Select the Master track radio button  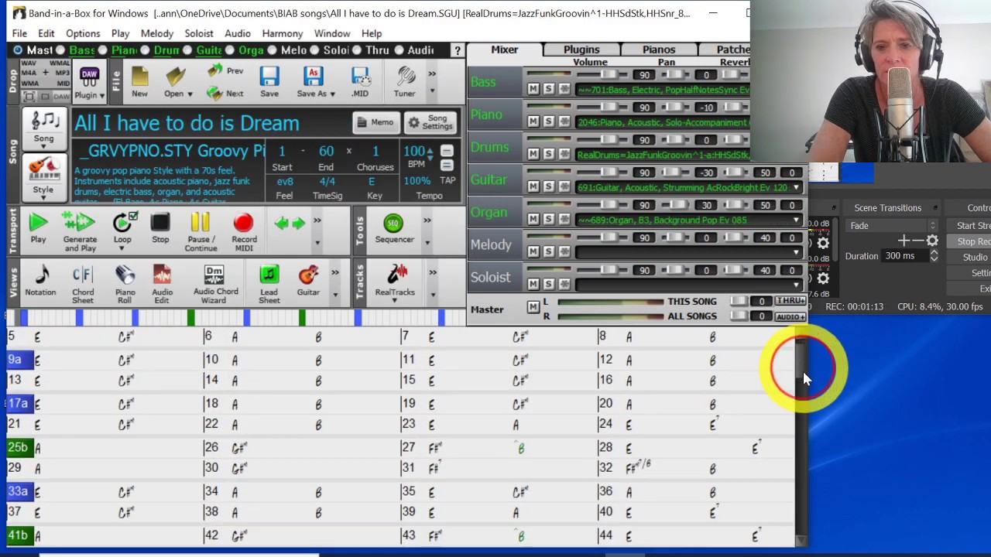tap(18, 50)
